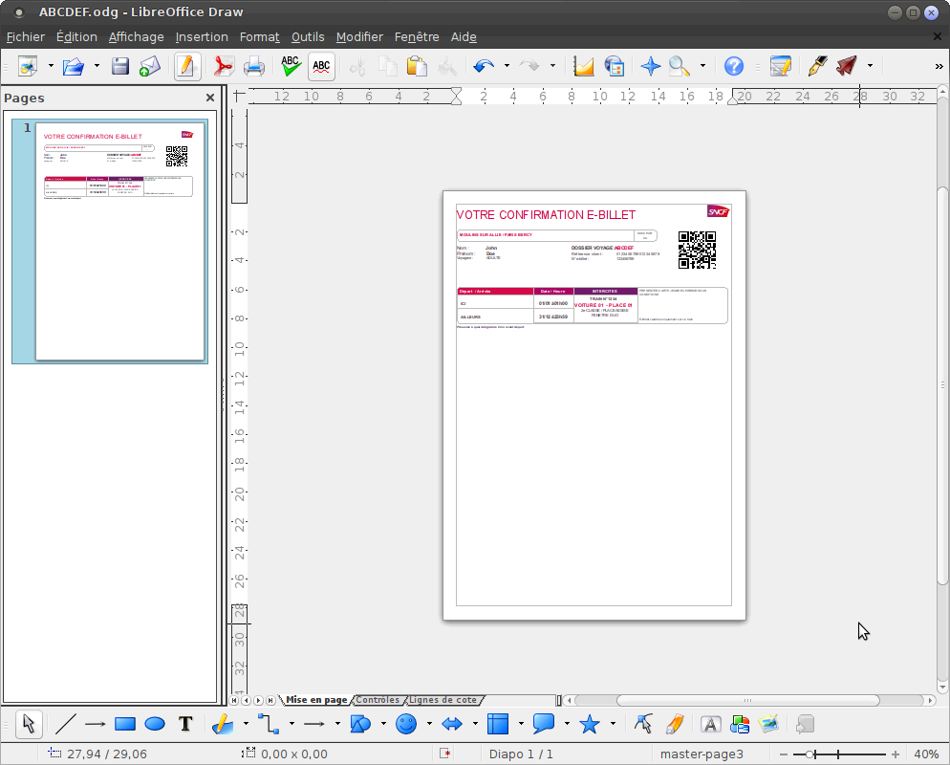
Task: Select the Line with arrow tool
Action: [x=96, y=724]
